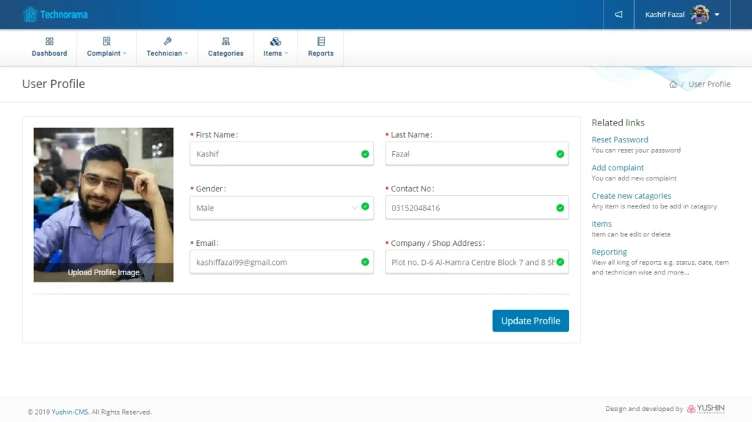Screen dimensions: 752x422
Task: Click the Complaint nav icon
Action: (x=106, y=42)
